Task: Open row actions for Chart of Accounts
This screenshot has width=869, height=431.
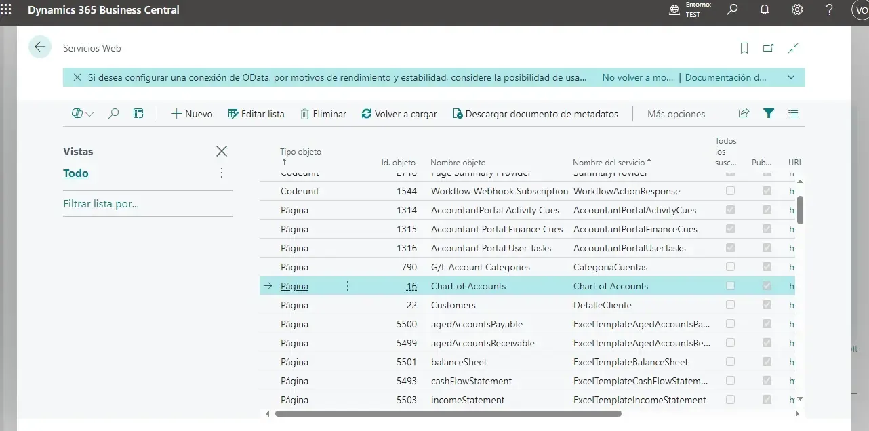Action: [x=348, y=286]
